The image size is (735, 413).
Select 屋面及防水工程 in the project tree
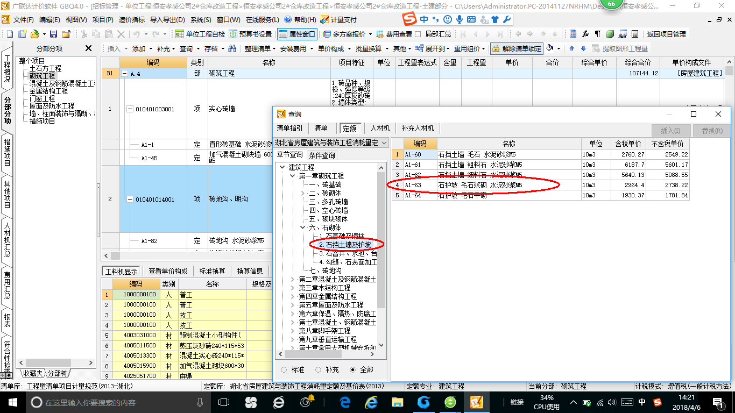52,106
